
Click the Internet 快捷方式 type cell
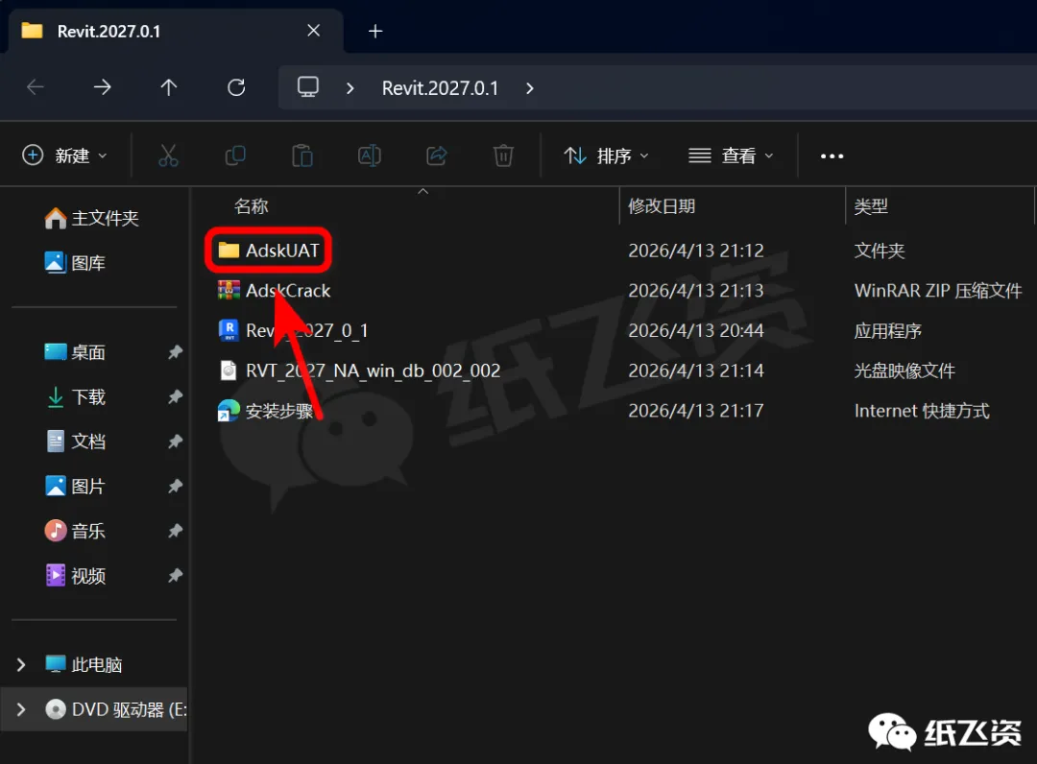(x=922, y=411)
